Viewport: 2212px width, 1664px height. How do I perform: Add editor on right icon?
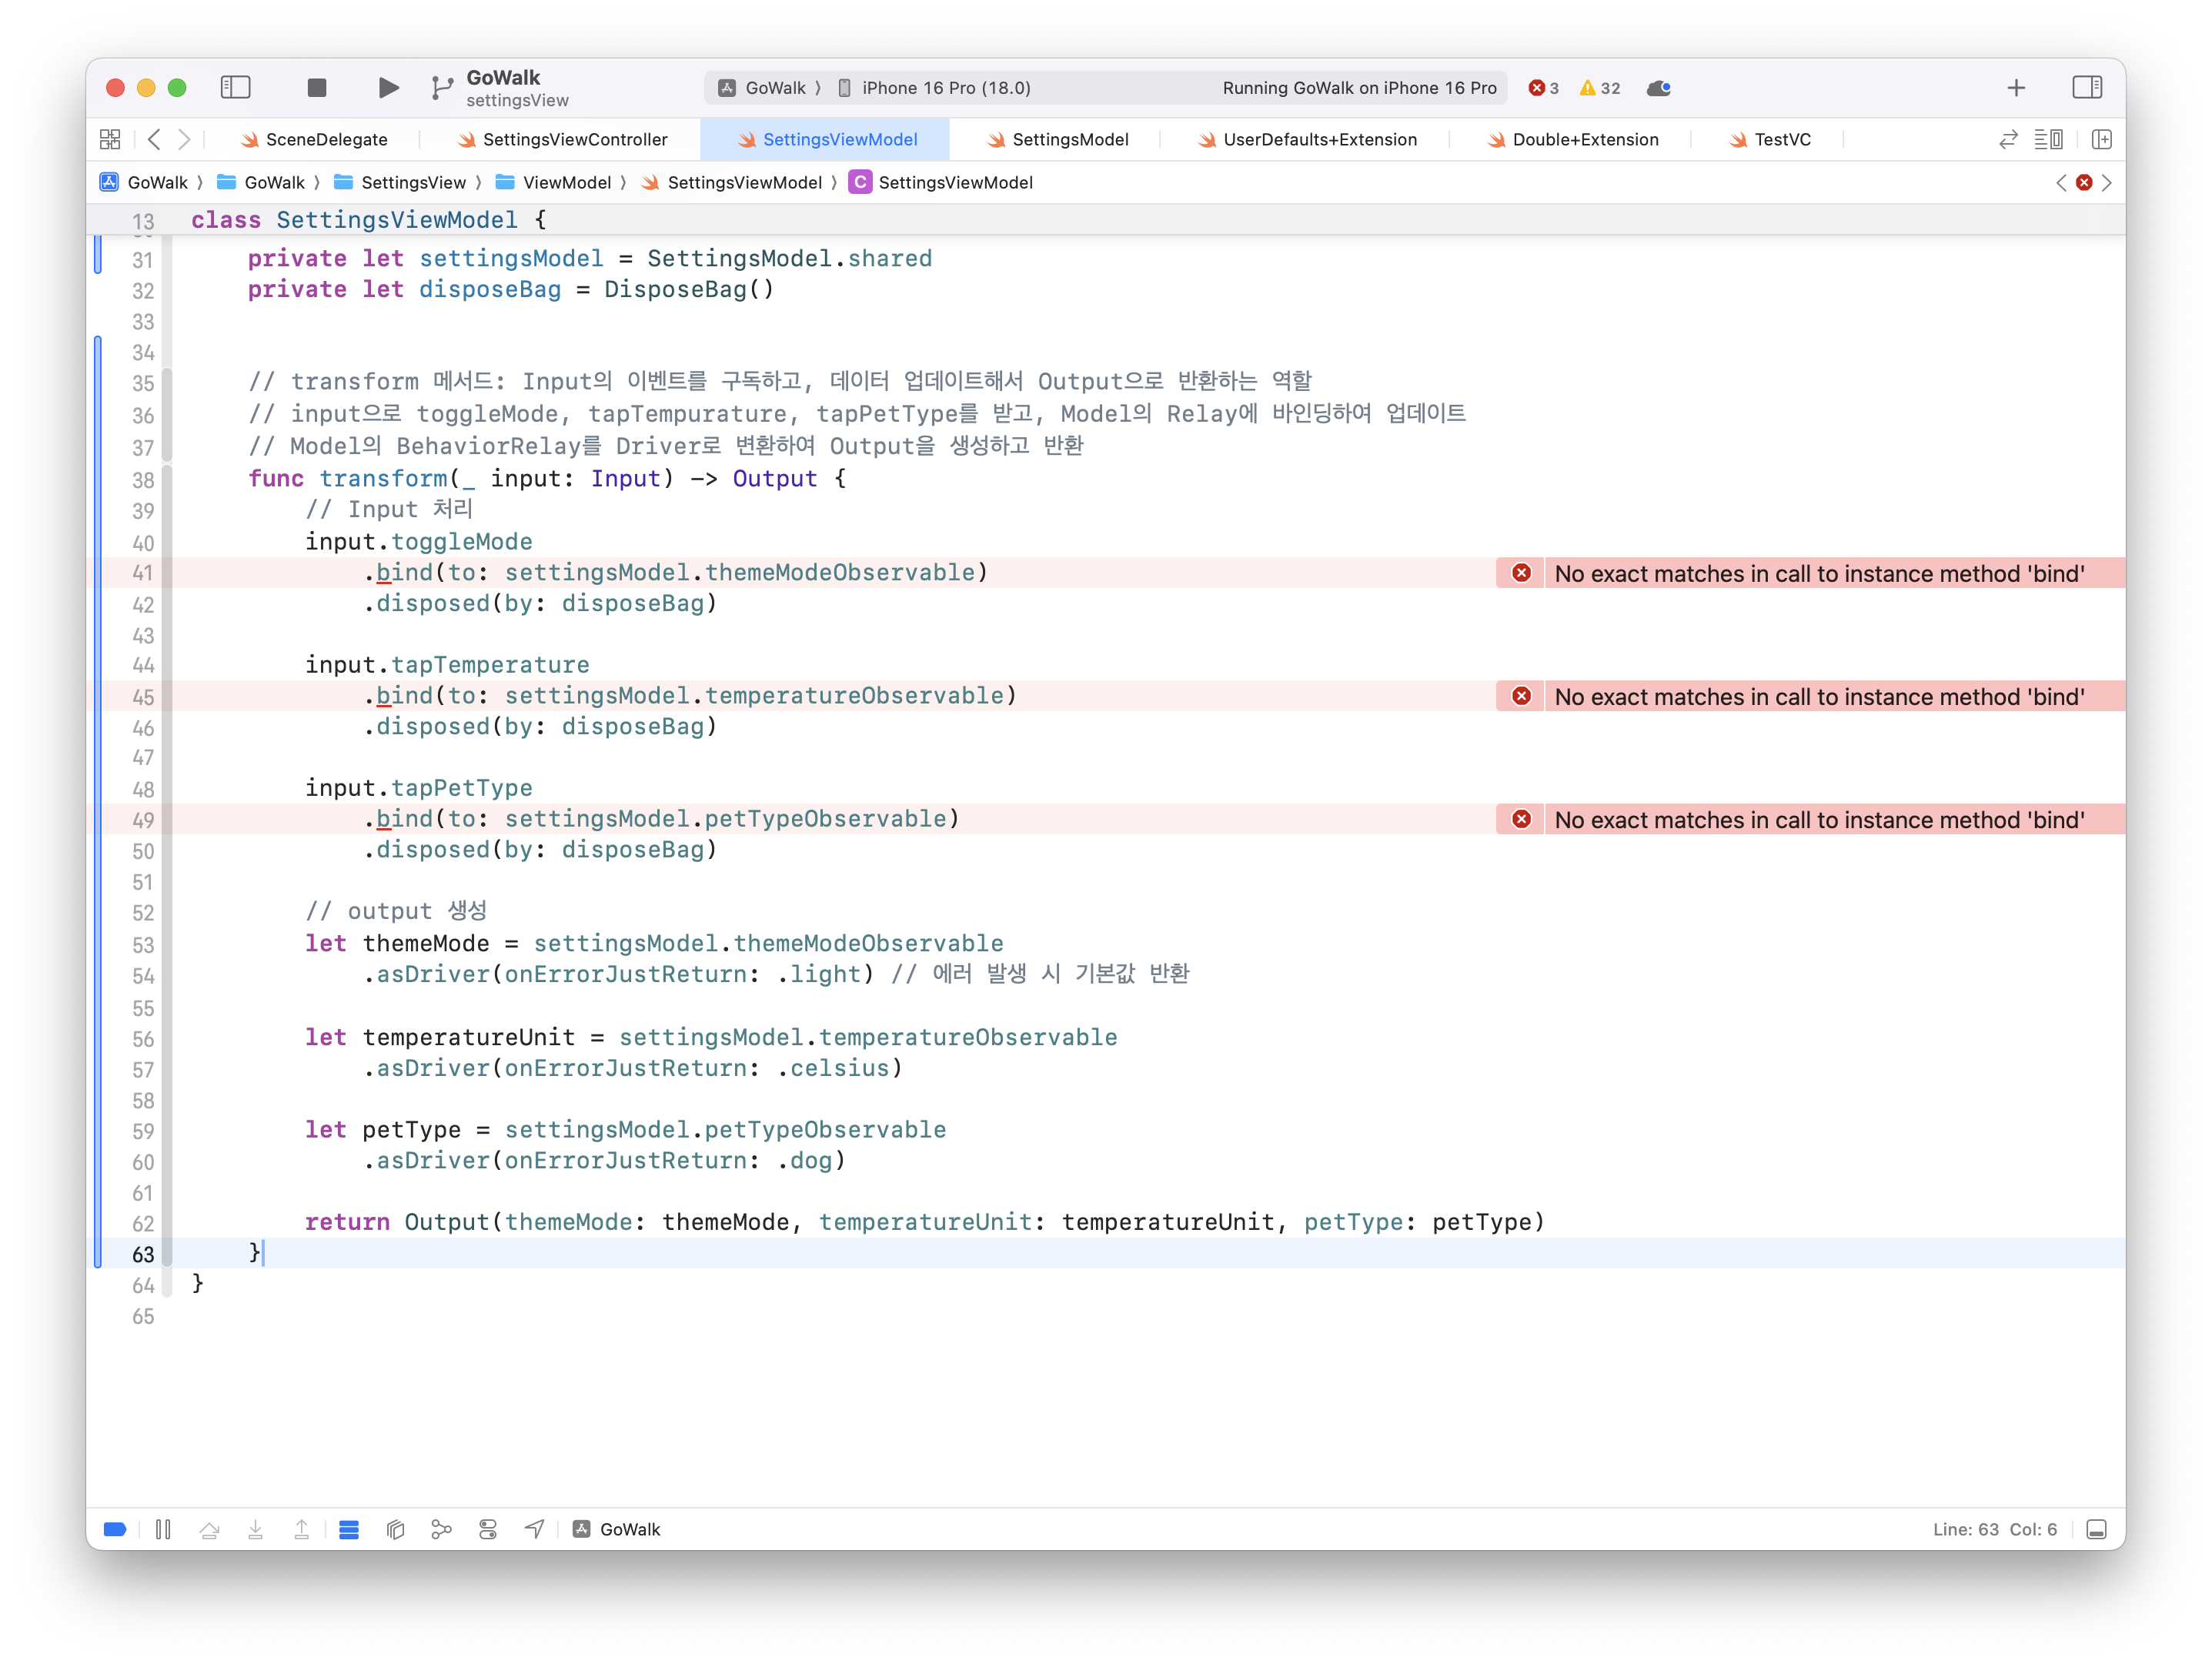pos(2102,139)
